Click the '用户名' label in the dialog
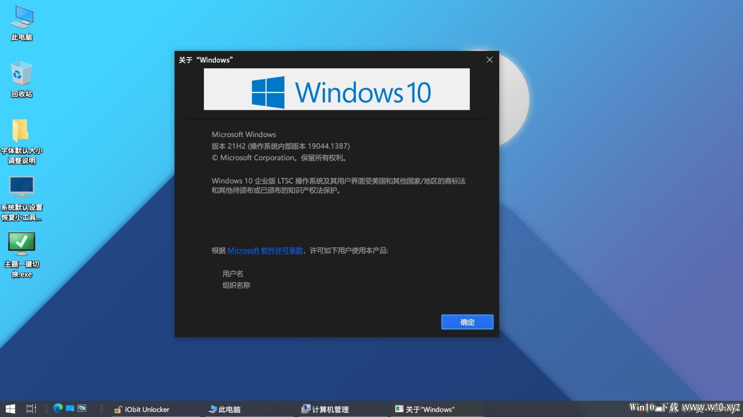The image size is (743, 417). 233,274
